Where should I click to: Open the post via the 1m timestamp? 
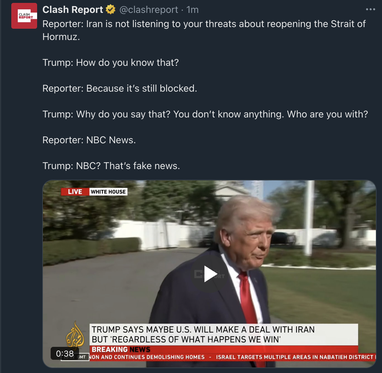pos(193,10)
